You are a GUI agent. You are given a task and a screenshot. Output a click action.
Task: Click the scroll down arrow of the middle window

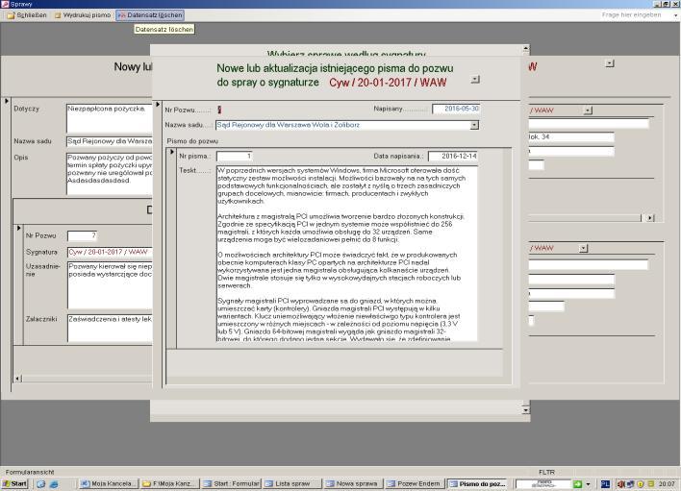click(x=525, y=409)
